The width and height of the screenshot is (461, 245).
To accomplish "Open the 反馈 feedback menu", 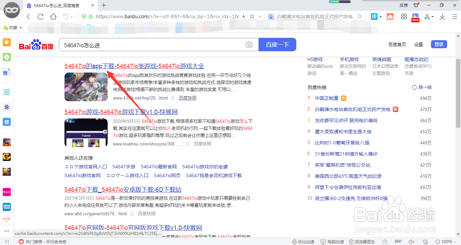I will [x=403, y=5].
